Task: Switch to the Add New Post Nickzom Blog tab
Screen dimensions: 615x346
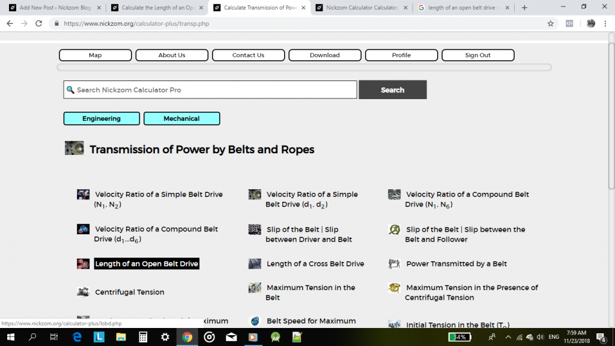Action: 55,7
